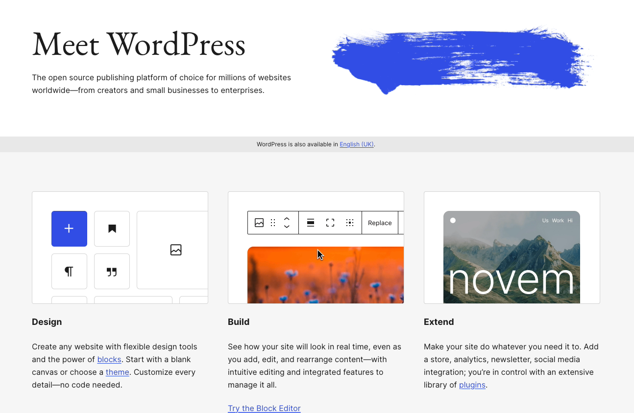This screenshot has width=634, height=413.
Task: Click the Hi menu item in novem preview
Action: (x=570, y=220)
